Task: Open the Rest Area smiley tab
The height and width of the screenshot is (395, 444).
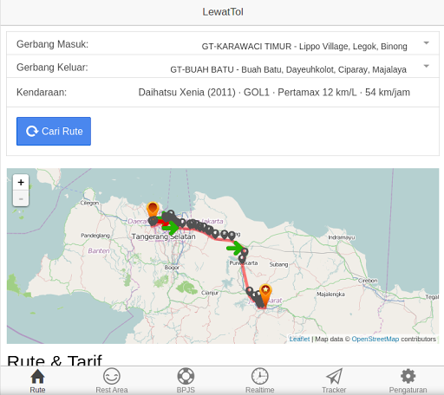Action: (112, 380)
